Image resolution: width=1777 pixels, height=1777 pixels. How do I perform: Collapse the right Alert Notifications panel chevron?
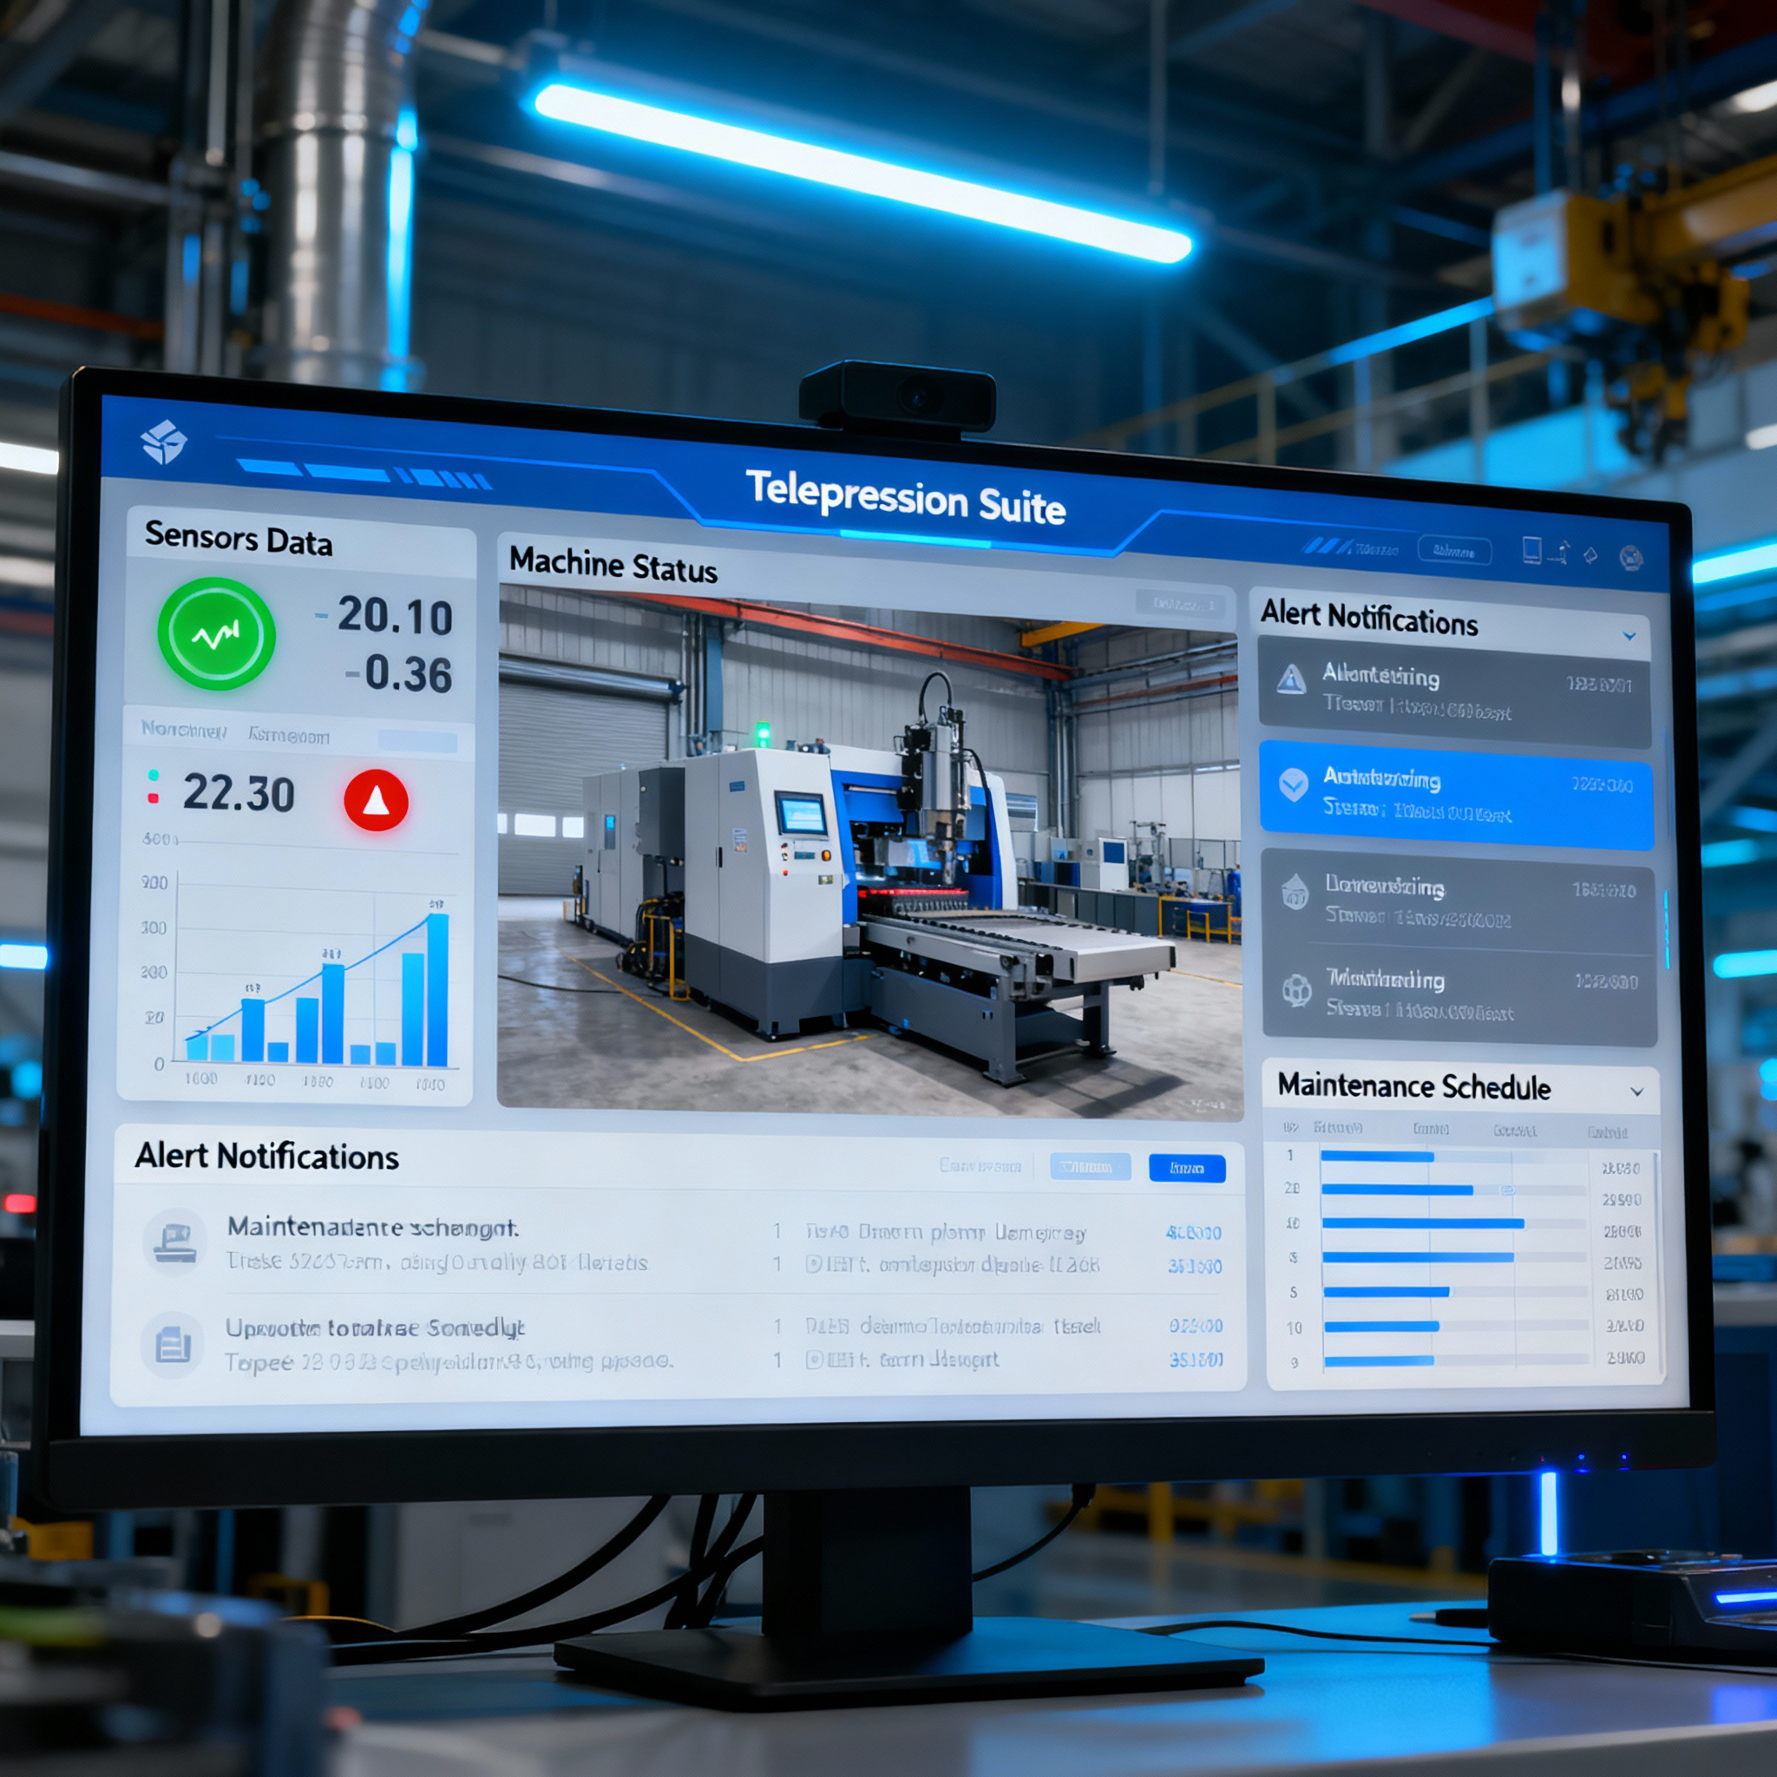coord(1629,635)
